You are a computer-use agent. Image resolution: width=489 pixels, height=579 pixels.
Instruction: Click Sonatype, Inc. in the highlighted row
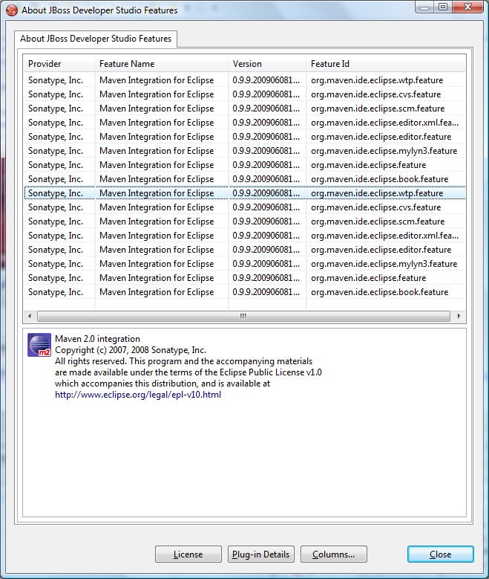coord(56,193)
